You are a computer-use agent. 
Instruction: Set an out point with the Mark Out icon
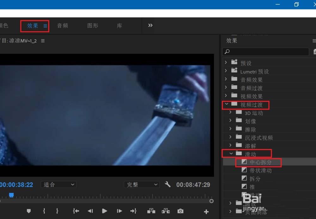click(58, 211)
